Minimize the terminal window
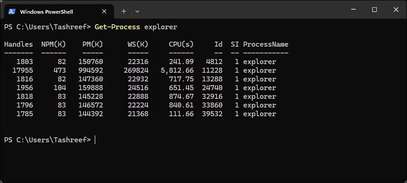Screen dimensions: 407x183 353,10
